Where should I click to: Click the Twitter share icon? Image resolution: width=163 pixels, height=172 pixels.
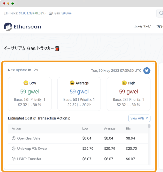[147, 71]
